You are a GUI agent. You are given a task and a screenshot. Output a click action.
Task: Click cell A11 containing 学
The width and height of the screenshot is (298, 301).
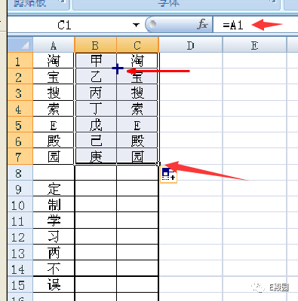[54, 220]
